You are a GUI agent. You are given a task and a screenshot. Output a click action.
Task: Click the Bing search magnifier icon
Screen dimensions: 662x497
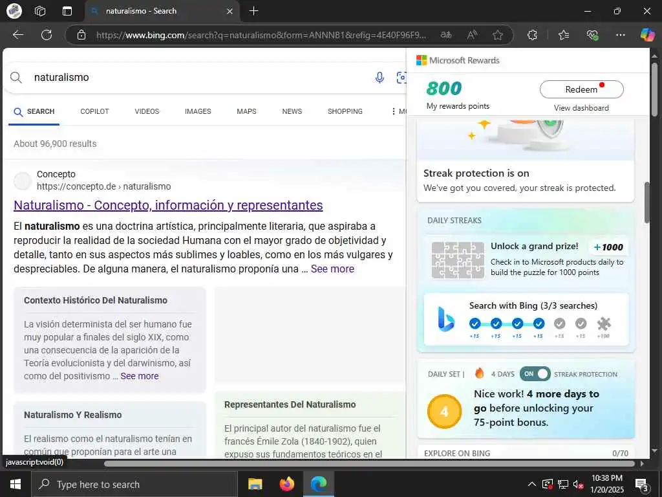click(x=16, y=78)
